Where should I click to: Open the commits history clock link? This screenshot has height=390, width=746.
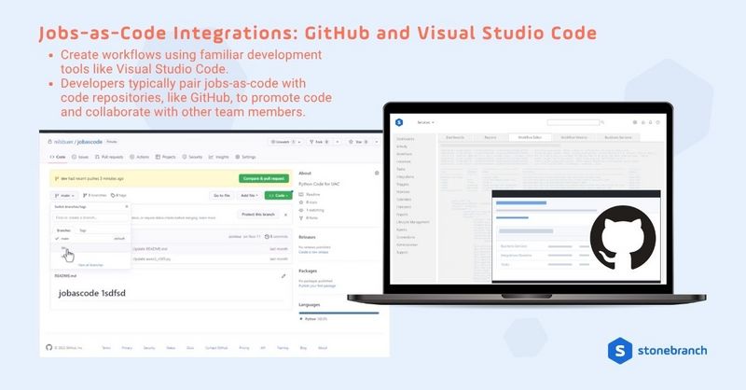[276, 237]
